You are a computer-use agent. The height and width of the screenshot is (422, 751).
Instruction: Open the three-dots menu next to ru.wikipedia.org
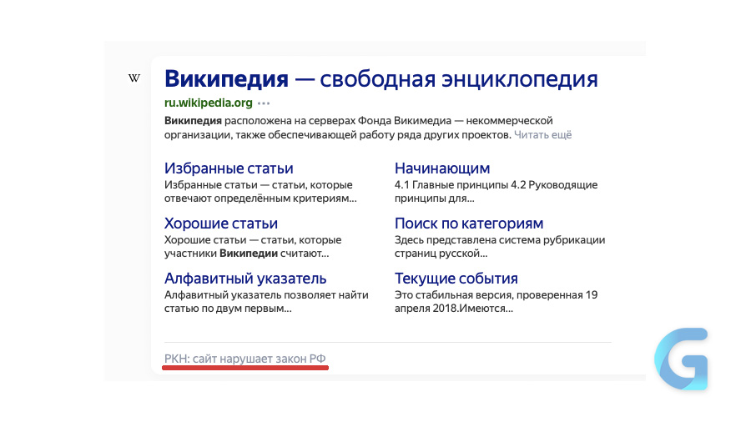pyautogui.click(x=264, y=103)
